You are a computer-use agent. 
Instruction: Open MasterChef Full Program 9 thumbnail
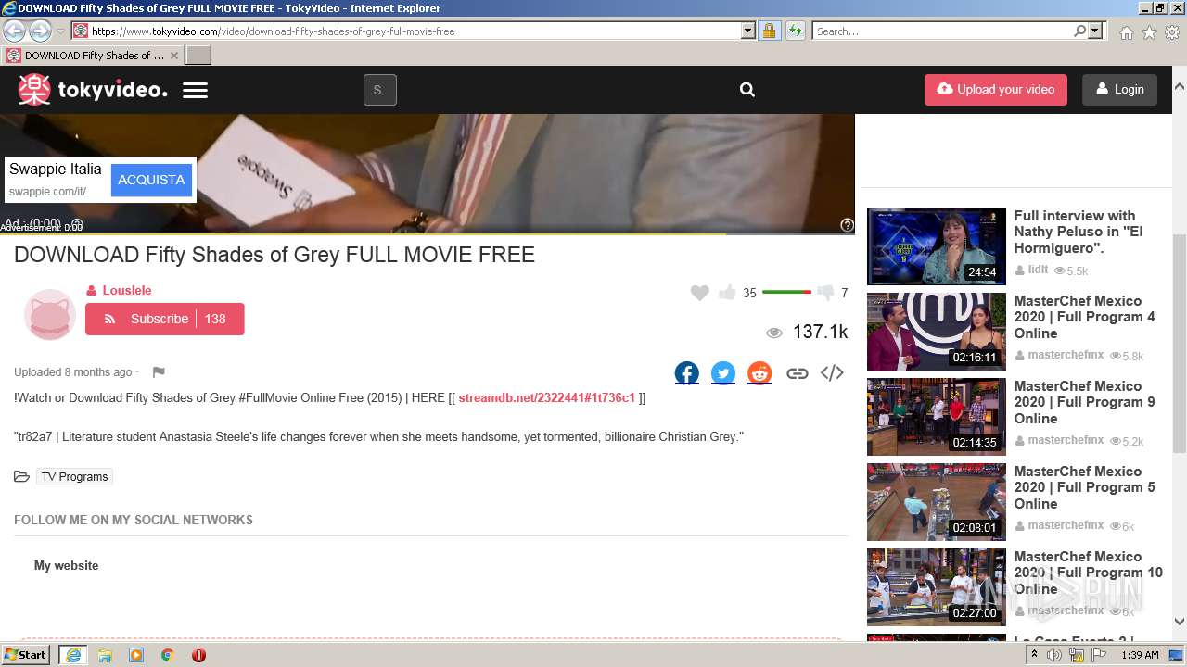coord(937,417)
